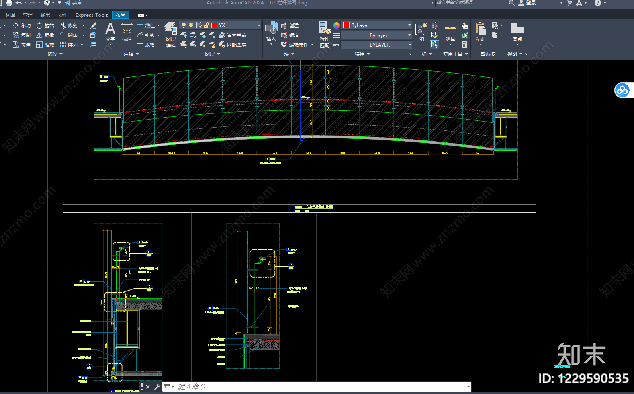634x394 pixels.
Task: Click 置为当前 (Make Current) button
Action: pos(233,35)
